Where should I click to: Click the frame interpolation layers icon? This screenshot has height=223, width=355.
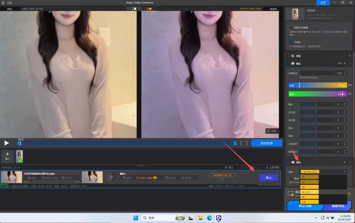(x=292, y=162)
